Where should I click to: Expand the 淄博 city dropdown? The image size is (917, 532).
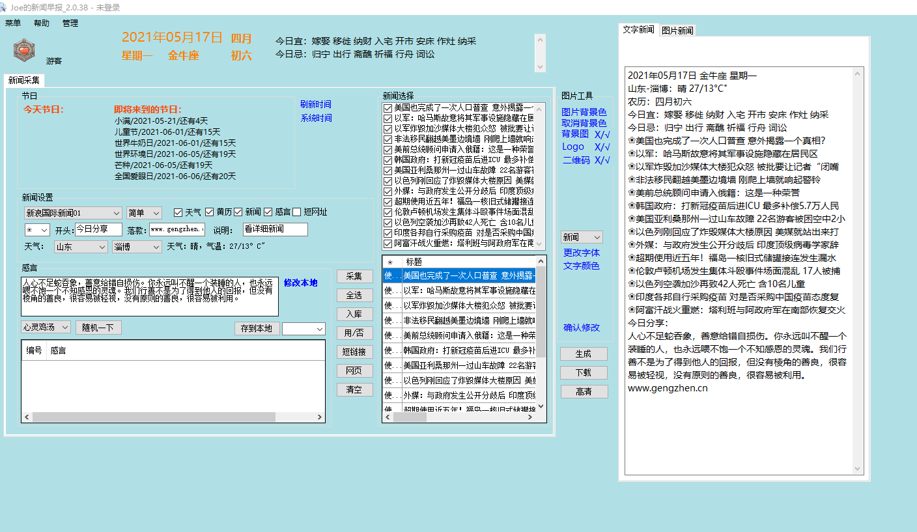coord(155,247)
